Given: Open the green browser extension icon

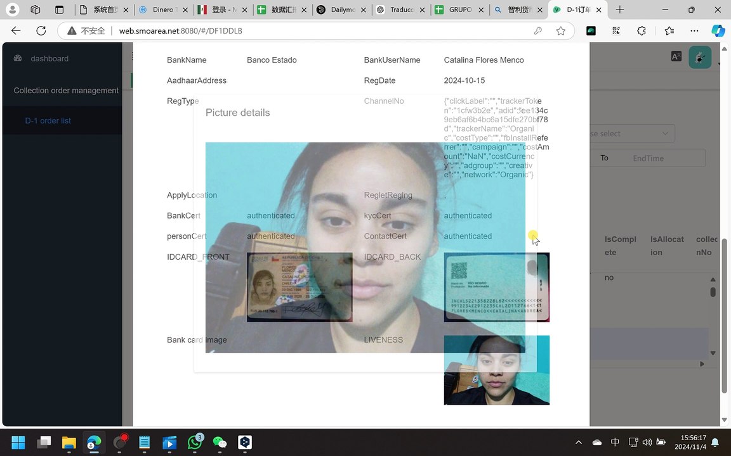Looking at the screenshot, I should click(591, 30).
